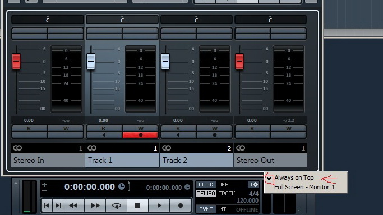
Task: Click the stereo icon on Track 1
Action: (x=92, y=148)
